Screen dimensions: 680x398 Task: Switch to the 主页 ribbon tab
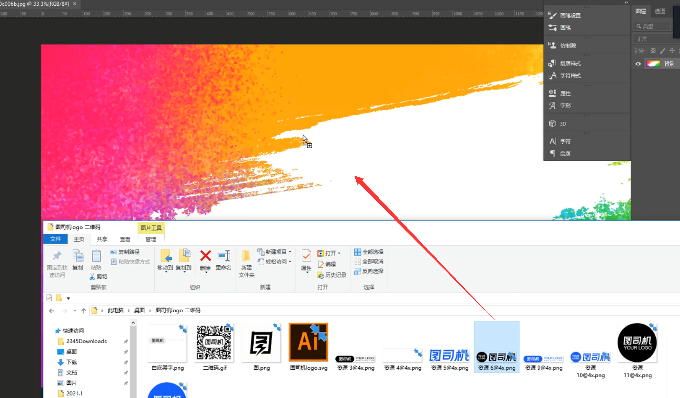click(79, 239)
